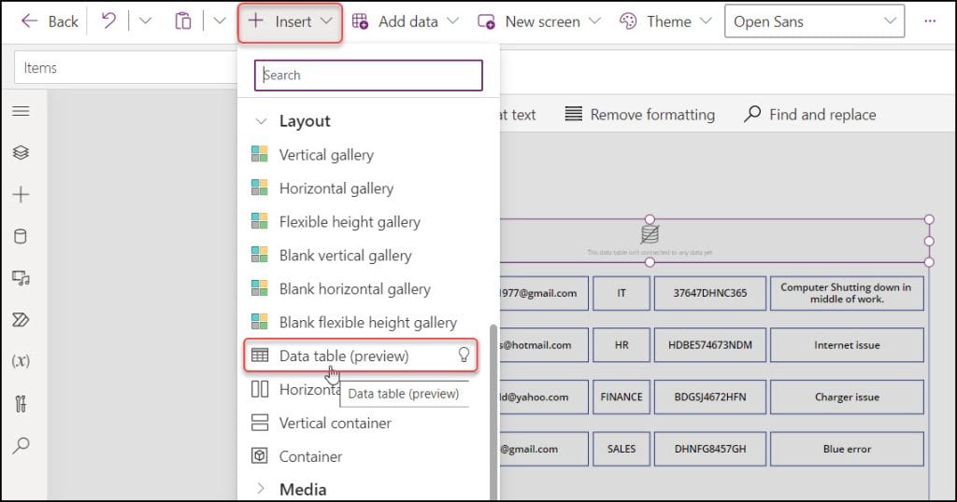This screenshot has height=502, width=957.
Task: Open the paste options dropdown arrow
Action: tap(220, 21)
